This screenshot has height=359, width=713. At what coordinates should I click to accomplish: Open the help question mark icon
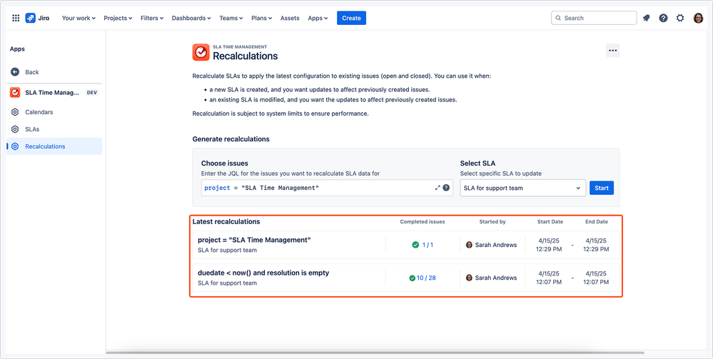[x=663, y=18]
